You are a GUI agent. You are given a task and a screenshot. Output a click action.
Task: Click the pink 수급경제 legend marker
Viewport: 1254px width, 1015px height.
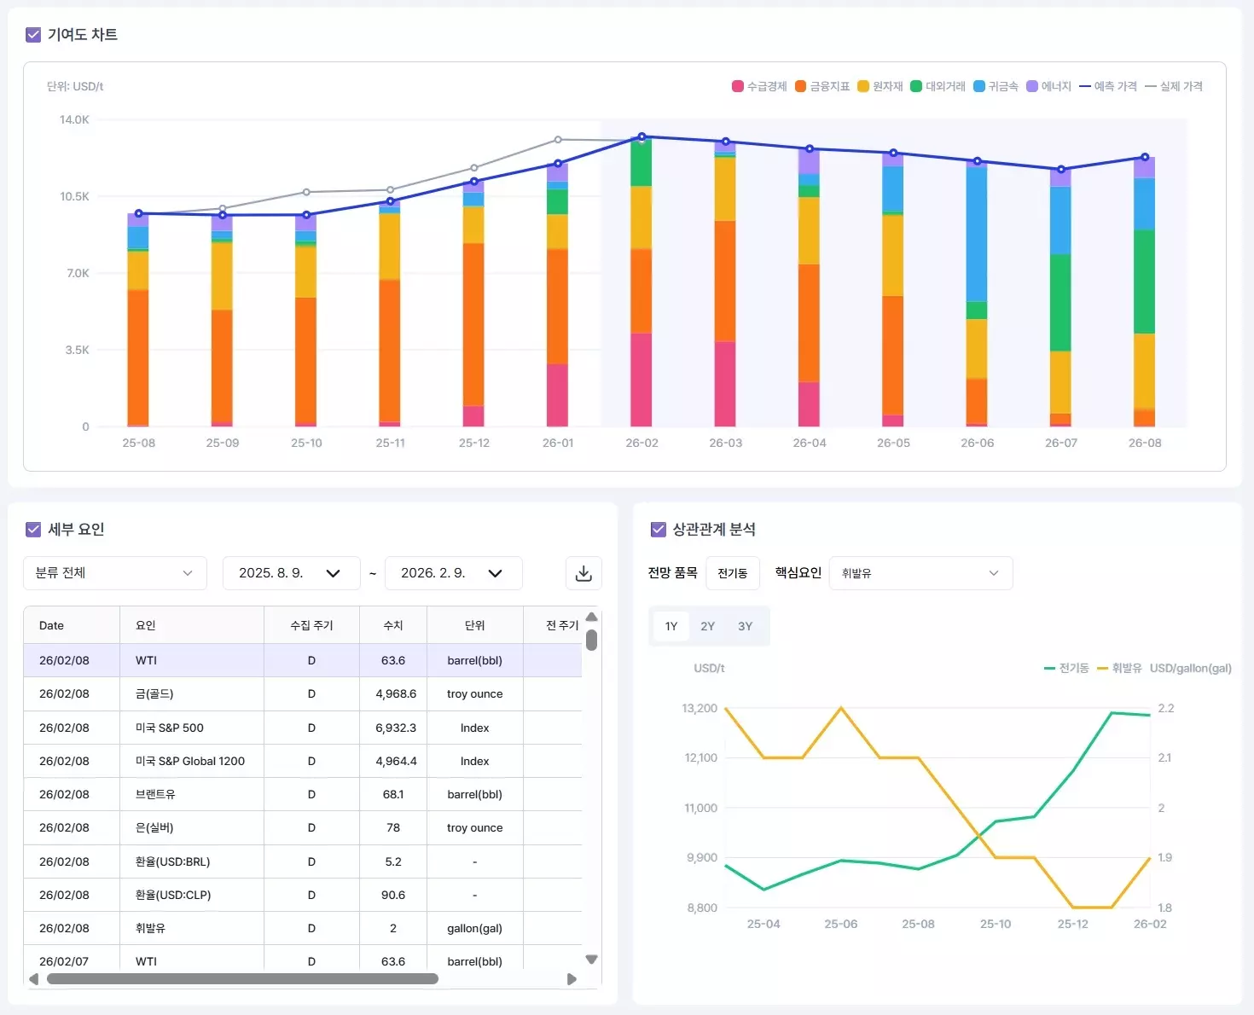pos(736,86)
